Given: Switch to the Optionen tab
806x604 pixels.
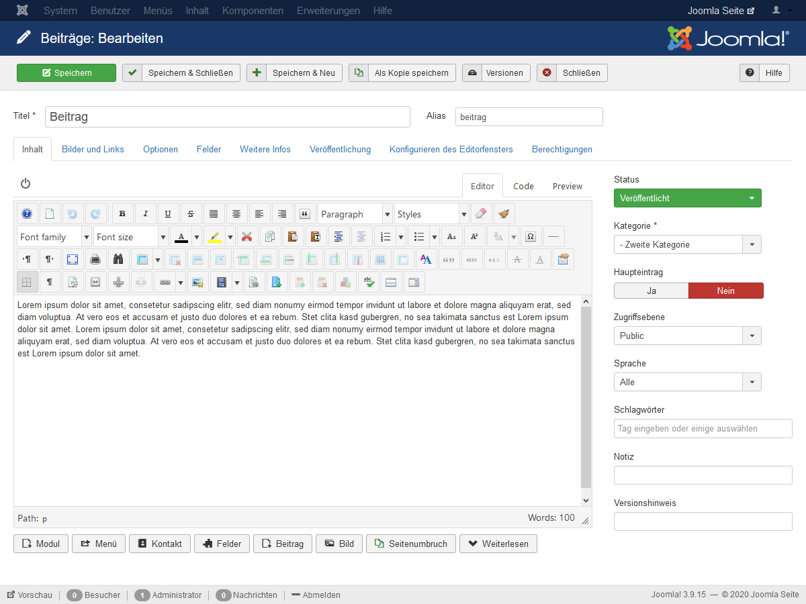Looking at the screenshot, I should [x=161, y=149].
